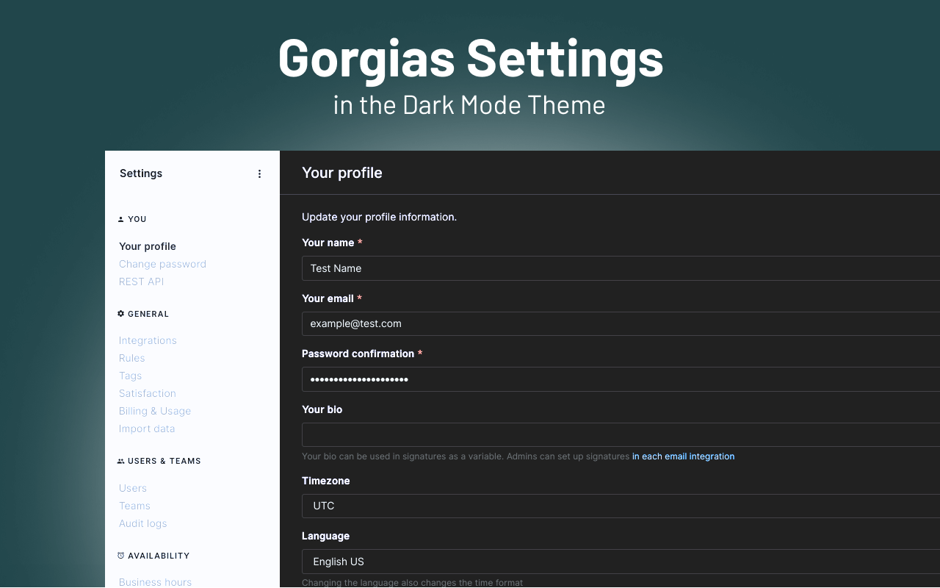Click the "Your bio" field label
Screen dimensions: 940x588
click(322, 409)
